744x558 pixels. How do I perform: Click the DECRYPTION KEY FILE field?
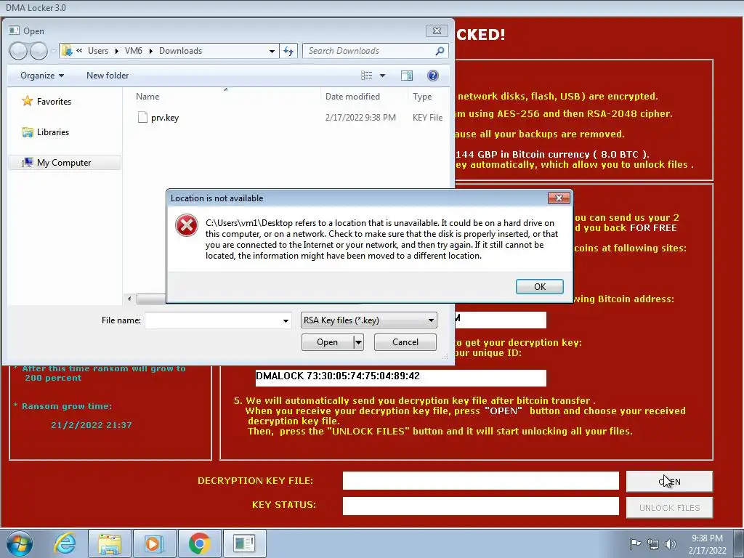(481, 481)
